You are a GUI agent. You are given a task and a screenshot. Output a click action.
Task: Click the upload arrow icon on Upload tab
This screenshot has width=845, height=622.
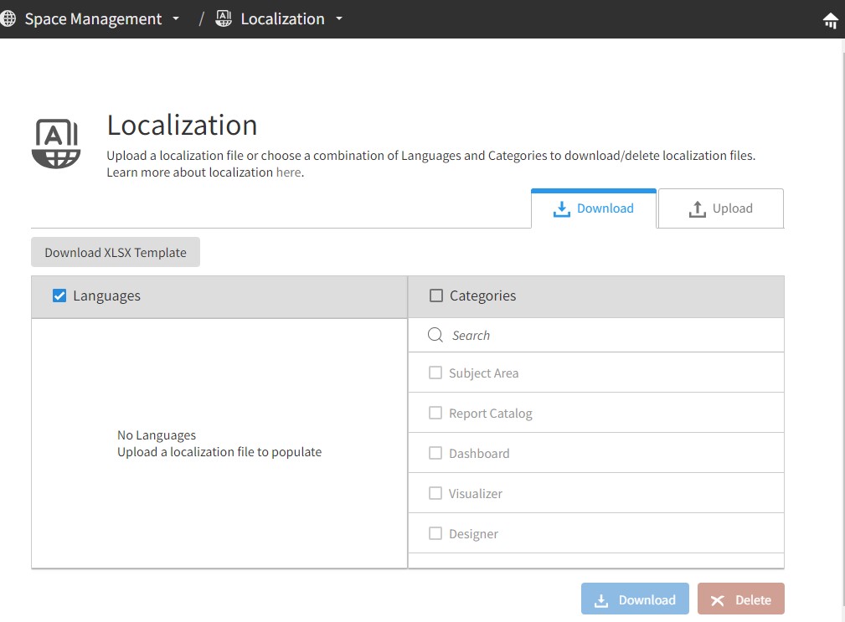[698, 208]
